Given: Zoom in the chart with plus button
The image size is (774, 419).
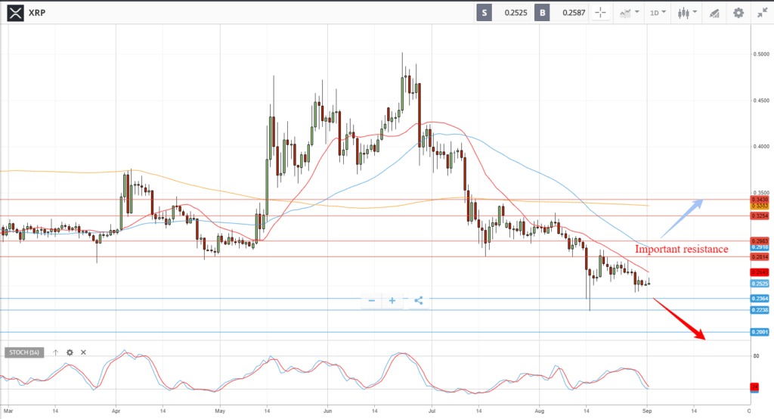Looking at the screenshot, I should click(392, 300).
